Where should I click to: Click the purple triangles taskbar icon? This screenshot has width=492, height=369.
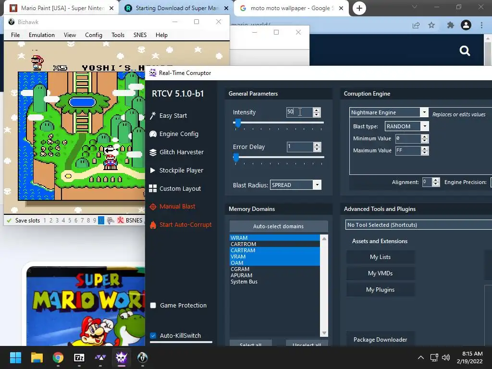[100, 357]
